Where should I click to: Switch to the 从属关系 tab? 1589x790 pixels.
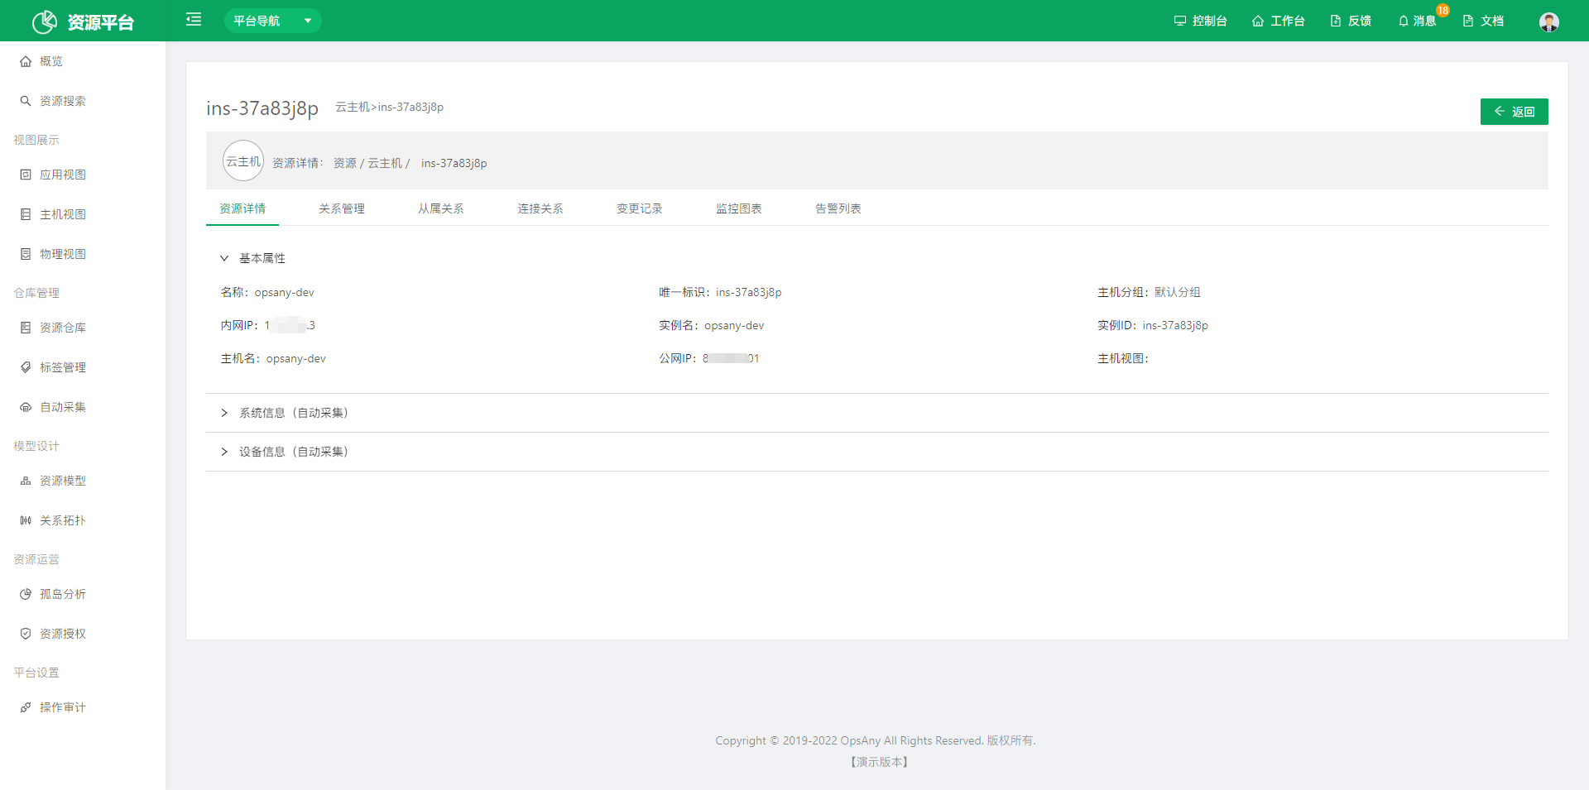tap(441, 208)
